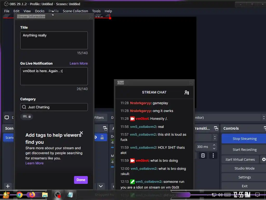The height and width of the screenshot is (200, 266).
Task: Open the touch keyboard tray icon
Action: click(x=227, y=195)
